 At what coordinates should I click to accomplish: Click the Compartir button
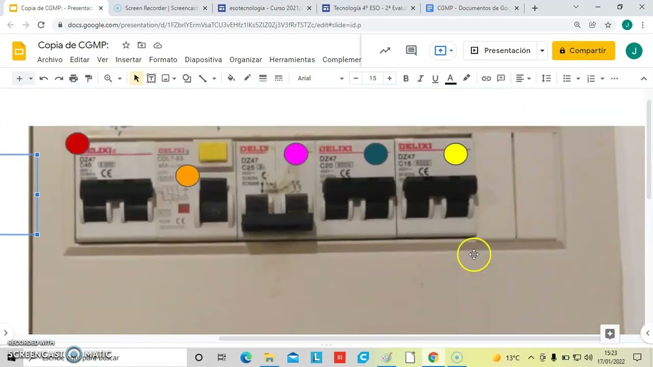pyautogui.click(x=583, y=50)
